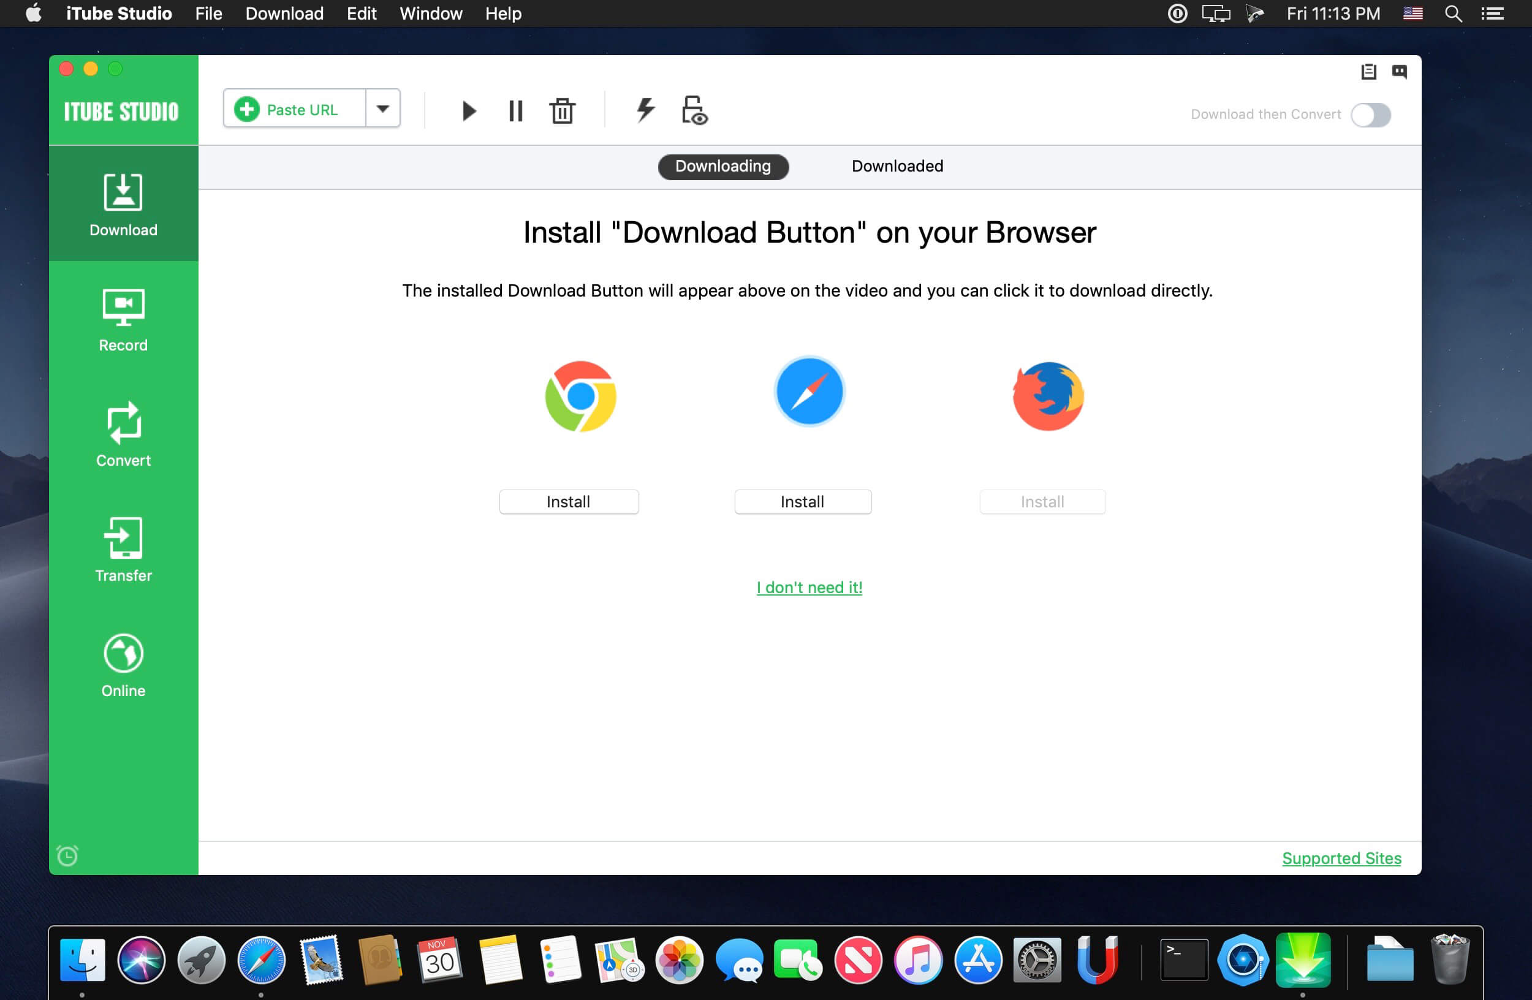The height and width of the screenshot is (1000, 1532).
Task: Click Install under the Chrome icon
Action: (569, 501)
